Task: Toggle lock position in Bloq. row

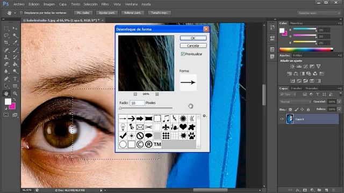Action: [x=302, y=109]
